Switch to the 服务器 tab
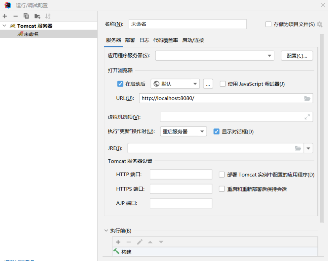328x261 pixels. pyautogui.click(x=113, y=40)
